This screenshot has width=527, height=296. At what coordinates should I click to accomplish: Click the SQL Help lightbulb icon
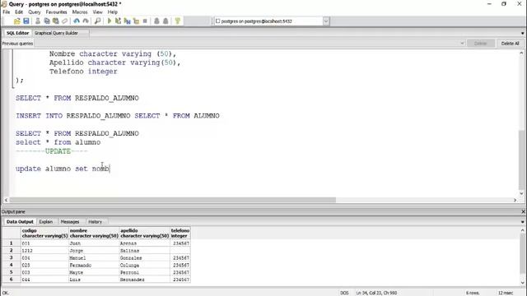(x=178, y=21)
